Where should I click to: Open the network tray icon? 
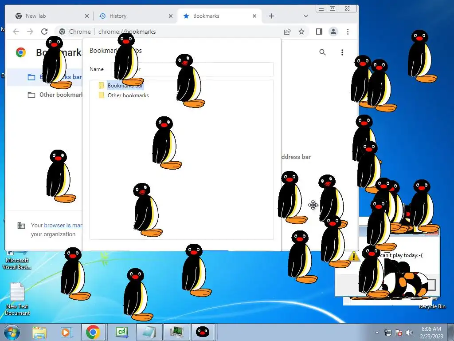(x=387, y=333)
